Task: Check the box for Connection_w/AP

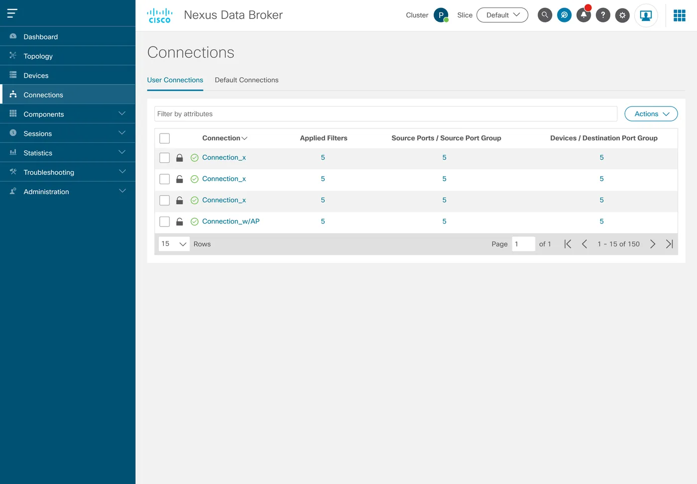Action: (165, 222)
